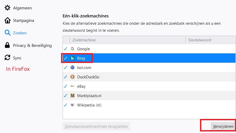
Task: Select the Bing row name
Action: [x=81, y=58]
